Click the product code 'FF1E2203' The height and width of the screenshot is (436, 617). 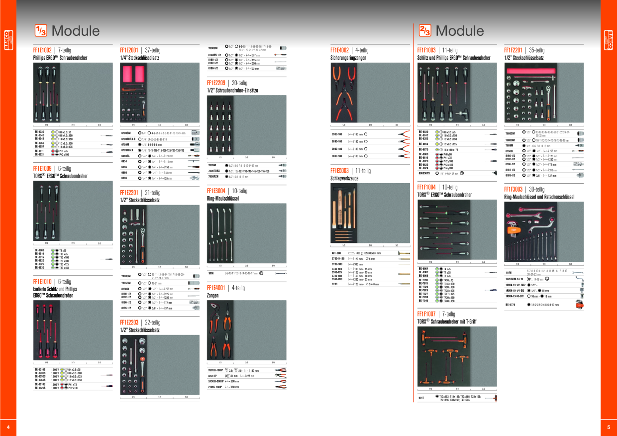(129, 323)
